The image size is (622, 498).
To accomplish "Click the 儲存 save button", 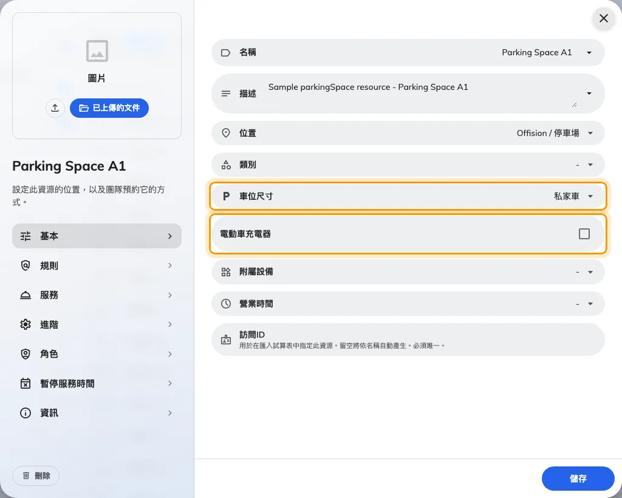I will pos(578,479).
